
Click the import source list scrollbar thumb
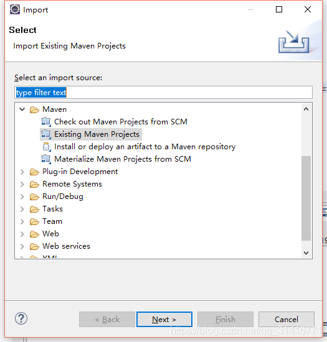306,198
